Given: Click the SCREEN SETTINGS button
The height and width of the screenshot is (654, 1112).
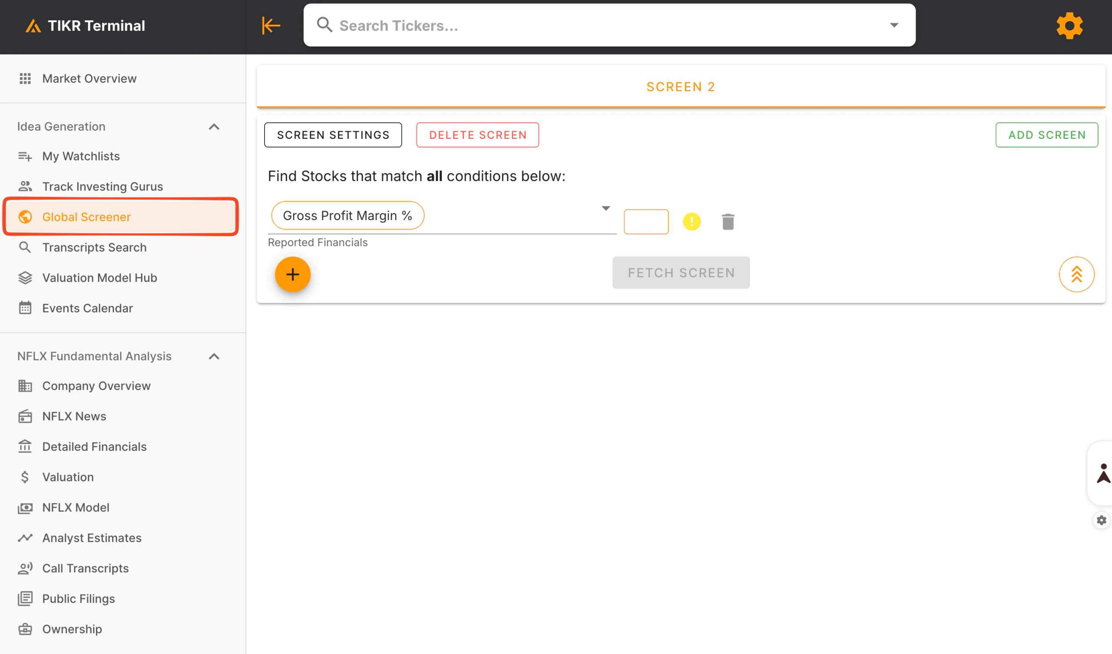Looking at the screenshot, I should 333,135.
